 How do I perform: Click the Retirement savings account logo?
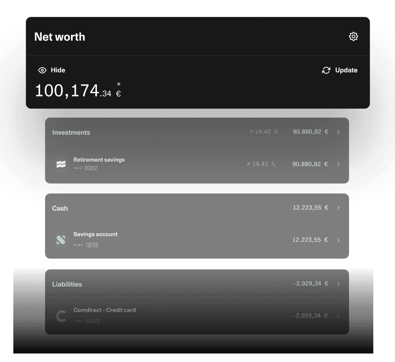(x=61, y=164)
